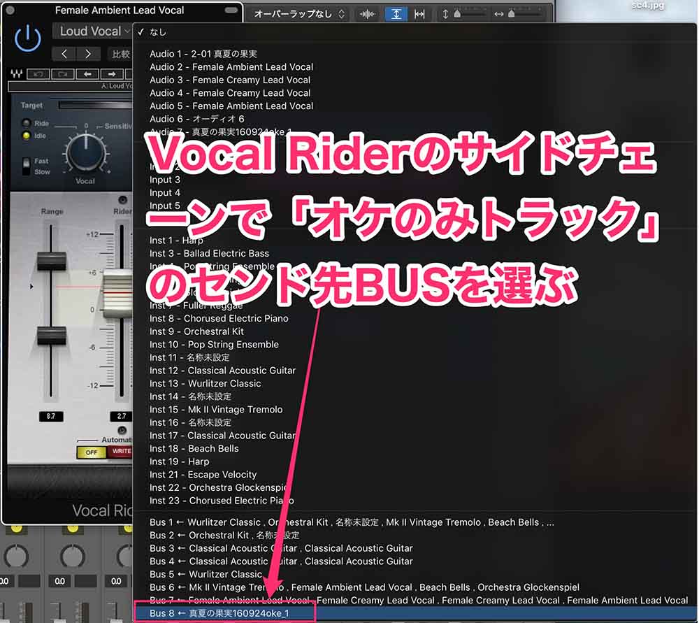
Task: Click the lower Range slider handle
Action: (x=51, y=336)
